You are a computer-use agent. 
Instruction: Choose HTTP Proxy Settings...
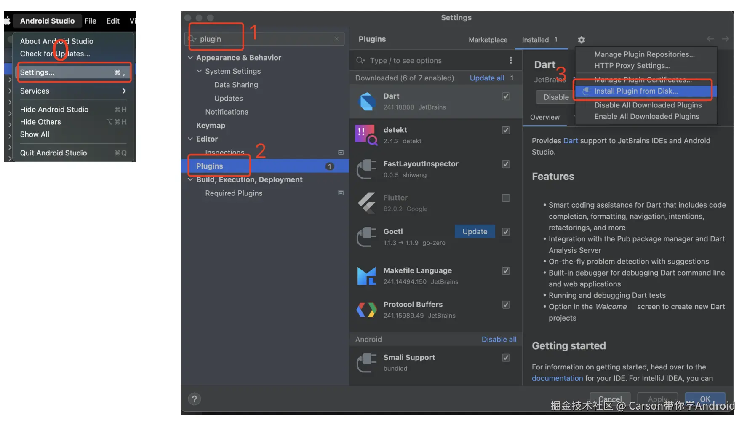[x=632, y=66]
